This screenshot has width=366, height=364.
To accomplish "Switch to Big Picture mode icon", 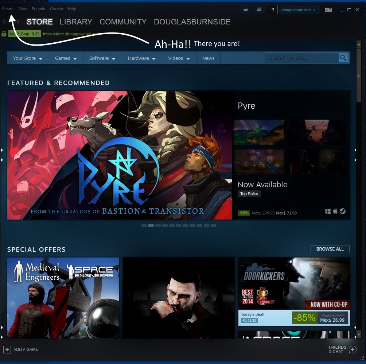I will (328, 10).
